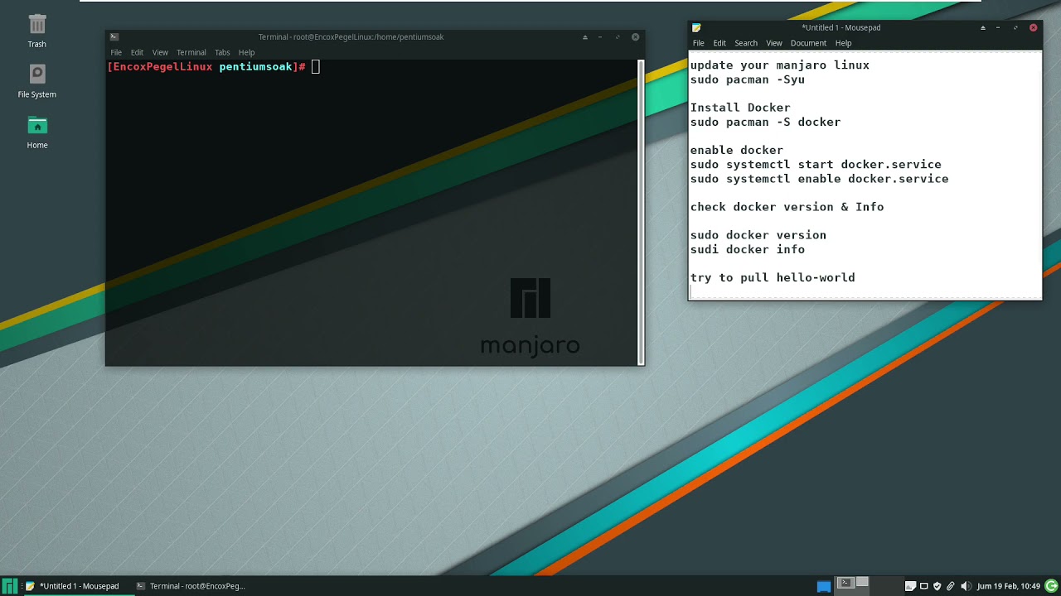
Task: Click the line 'check docker version & Info'
Action: [787, 207]
